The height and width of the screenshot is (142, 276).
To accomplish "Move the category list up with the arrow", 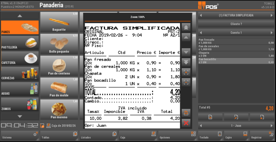I will tap(20, 16).
